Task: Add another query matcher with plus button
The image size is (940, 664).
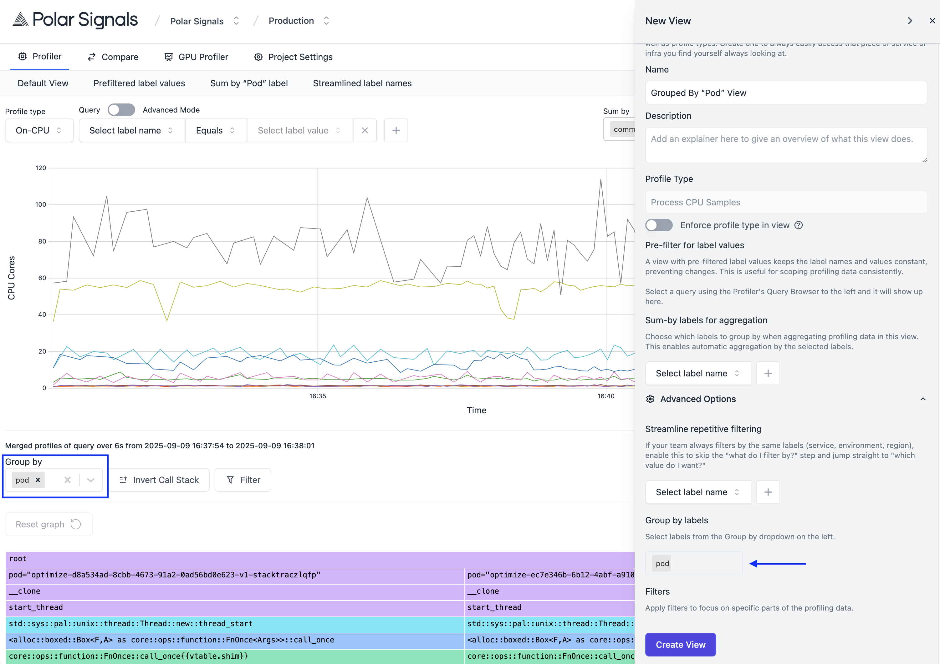Action: (396, 130)
